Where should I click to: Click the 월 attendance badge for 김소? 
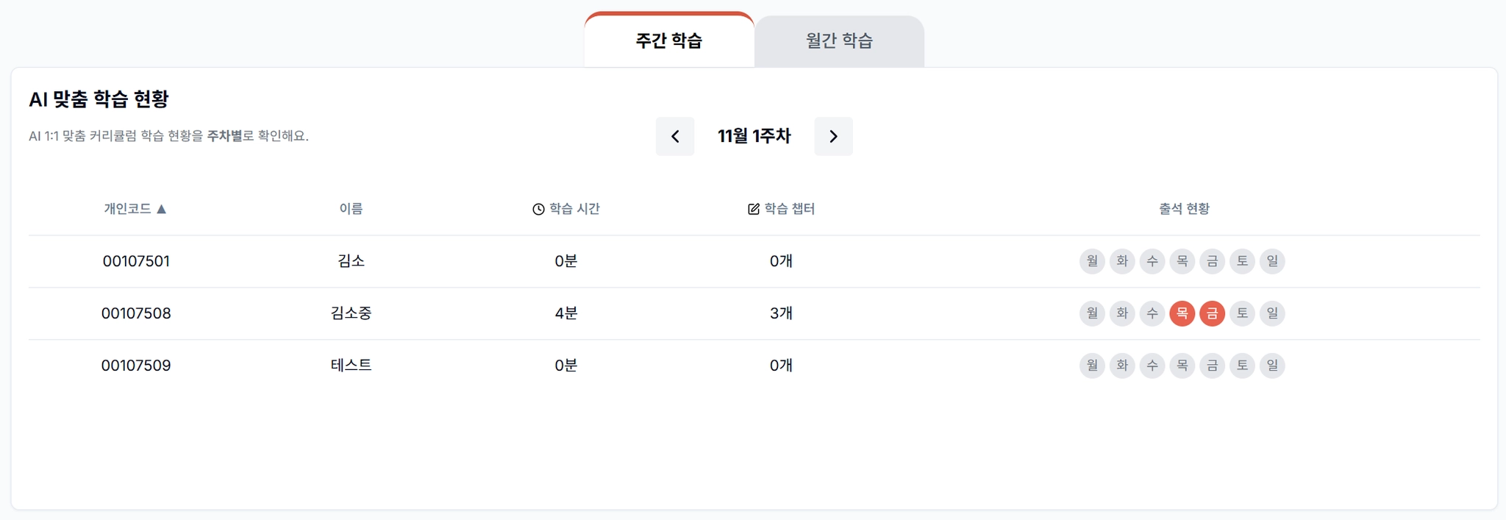tap(1092, 261)
